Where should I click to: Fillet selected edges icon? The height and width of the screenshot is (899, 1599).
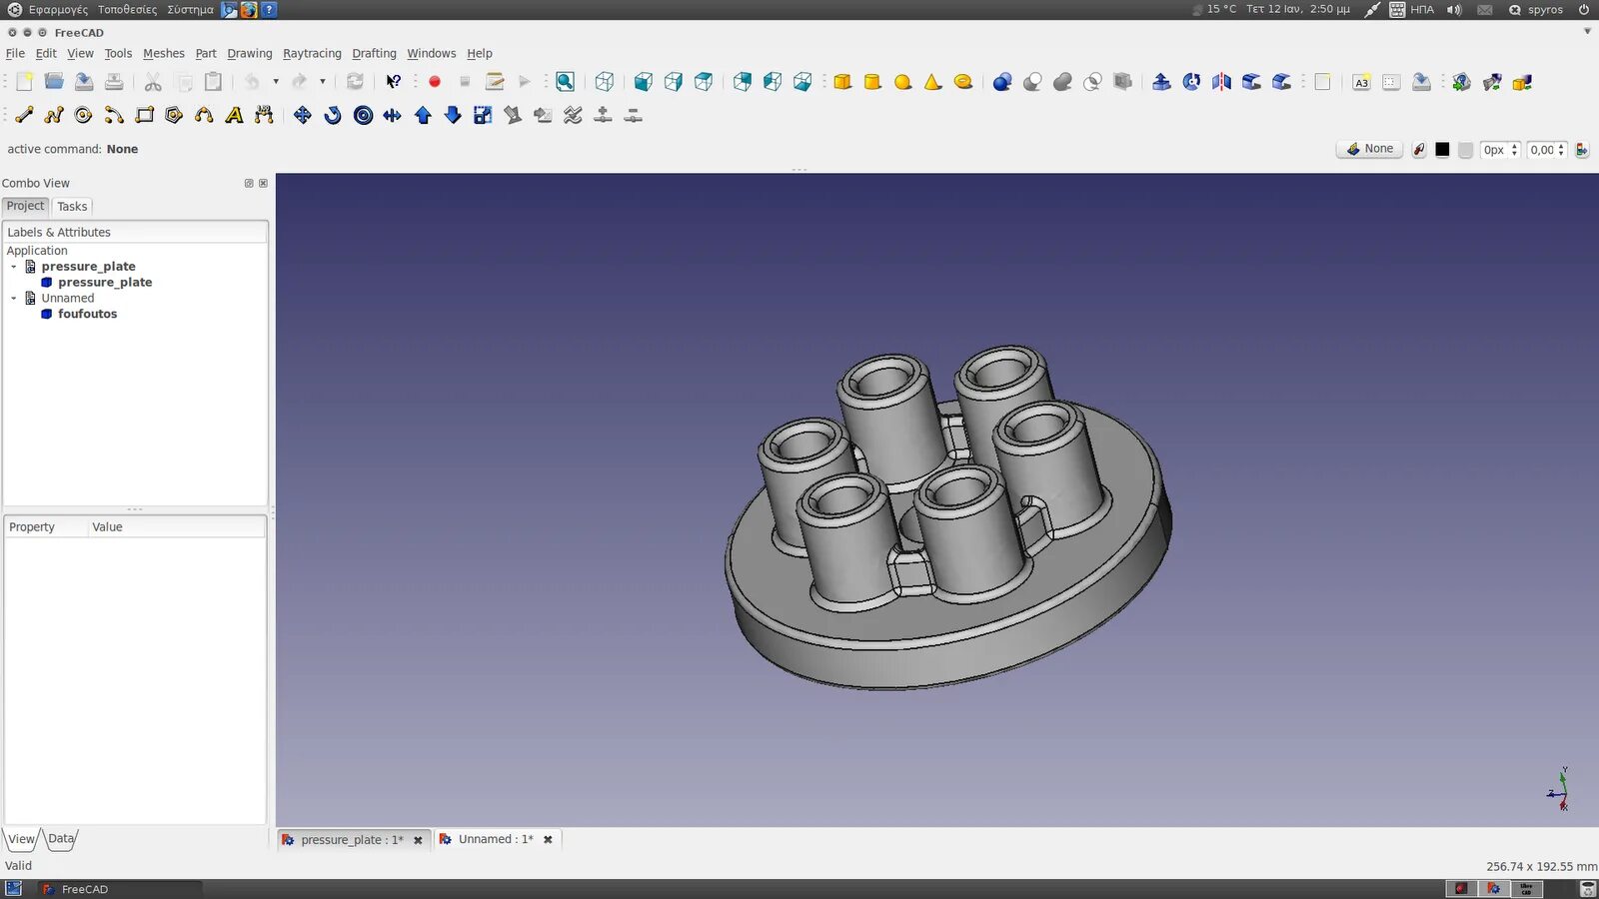coord(1251,82)
